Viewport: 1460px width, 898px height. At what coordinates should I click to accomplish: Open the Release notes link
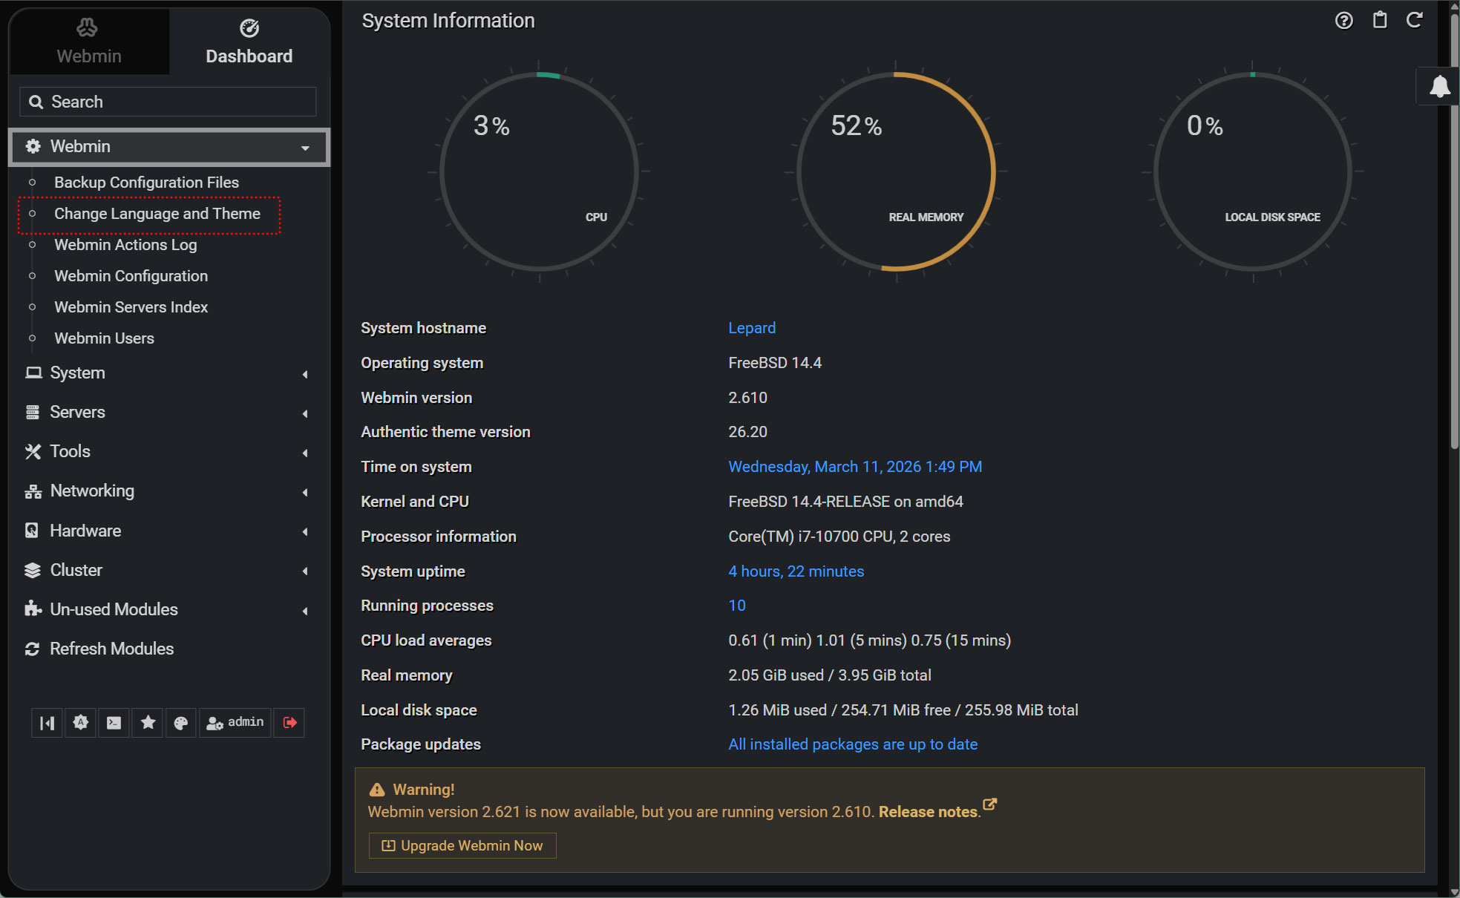click(929, 812)
